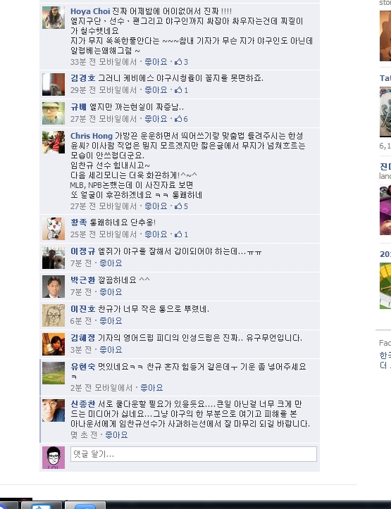Click the taskbar button at bottom left
391x509 pixels.
pos(8,505)
